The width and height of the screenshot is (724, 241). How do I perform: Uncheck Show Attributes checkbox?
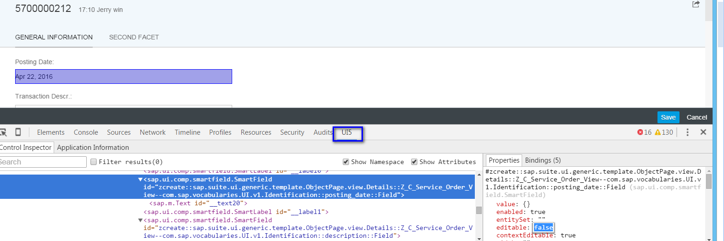[x=414, y=162]
